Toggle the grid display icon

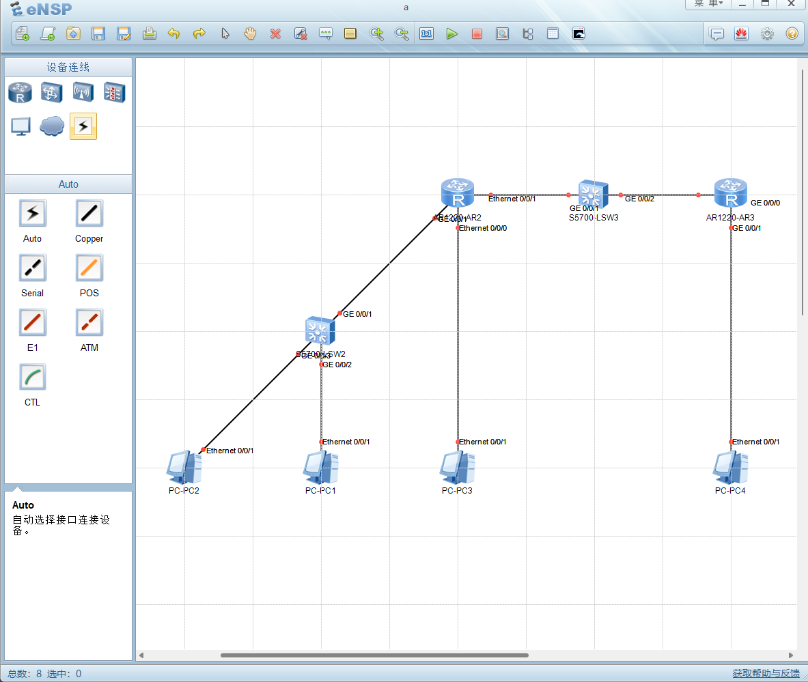pyautogui.click(x=553, y=34)
